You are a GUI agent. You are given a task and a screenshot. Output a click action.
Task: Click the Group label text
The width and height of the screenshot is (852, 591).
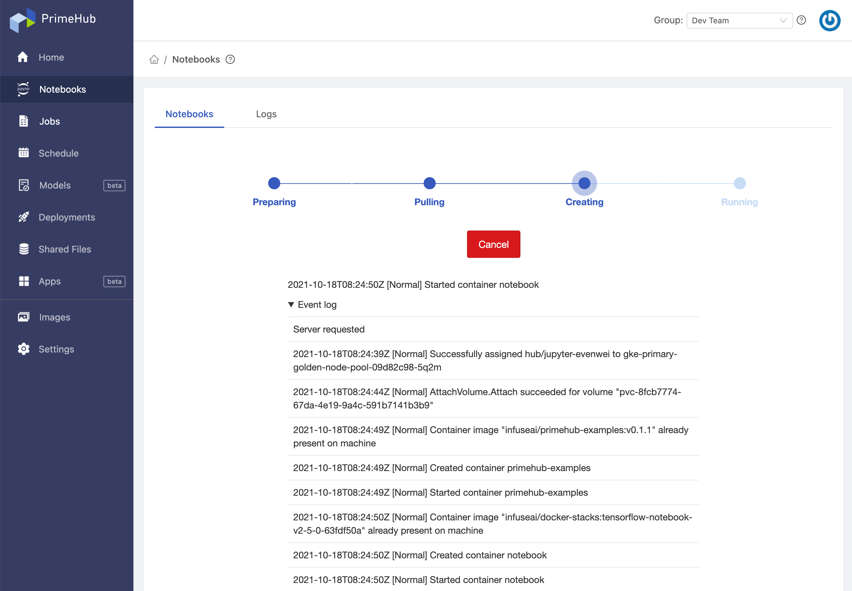click(x=668, y=20)
